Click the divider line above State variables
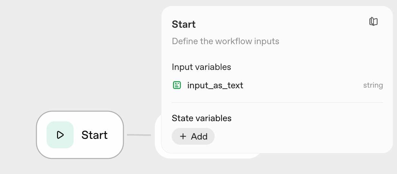The image size is (397, 174). click(277, 102)
